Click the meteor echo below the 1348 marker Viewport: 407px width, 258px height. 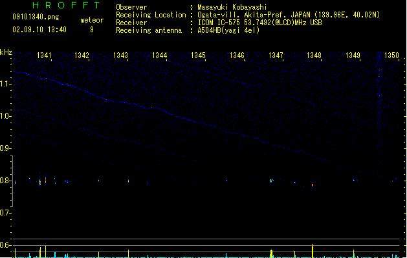coord(313,184)
